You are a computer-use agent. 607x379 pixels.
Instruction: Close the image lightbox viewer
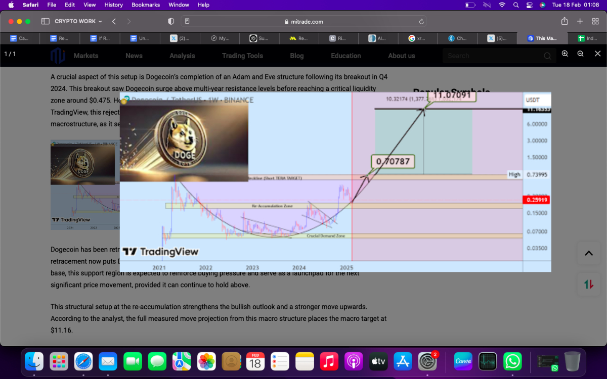click(597, 54)
